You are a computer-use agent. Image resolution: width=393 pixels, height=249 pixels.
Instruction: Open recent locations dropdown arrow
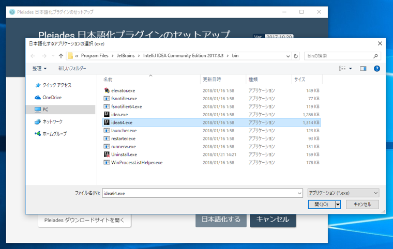tap(53, 56)
